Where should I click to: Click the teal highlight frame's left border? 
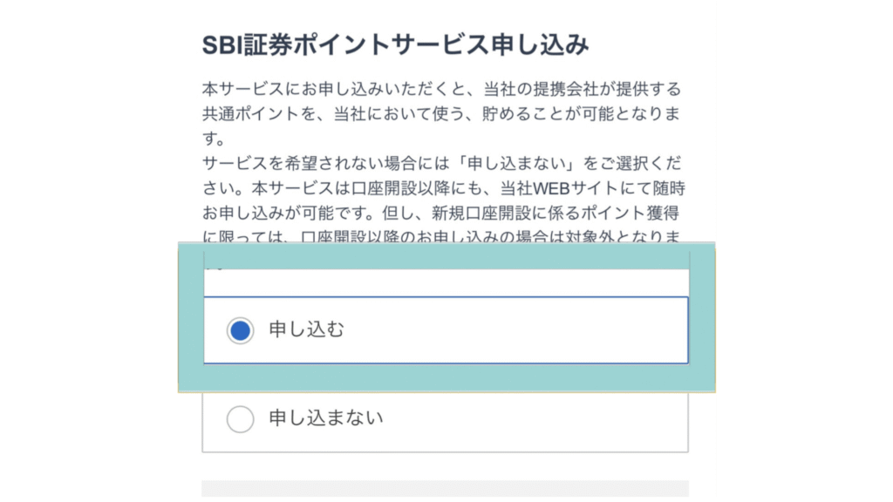click(x=190, y=318)
